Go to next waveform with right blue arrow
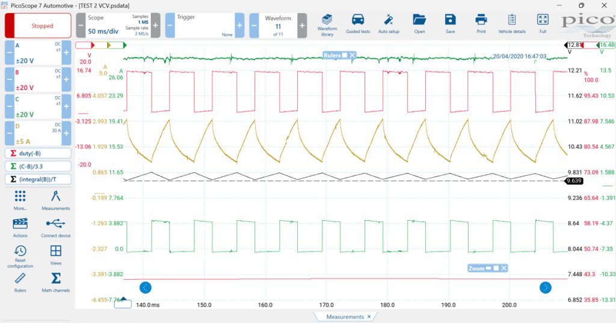Viewport: 616px width, 323px height. pos(545,288)
